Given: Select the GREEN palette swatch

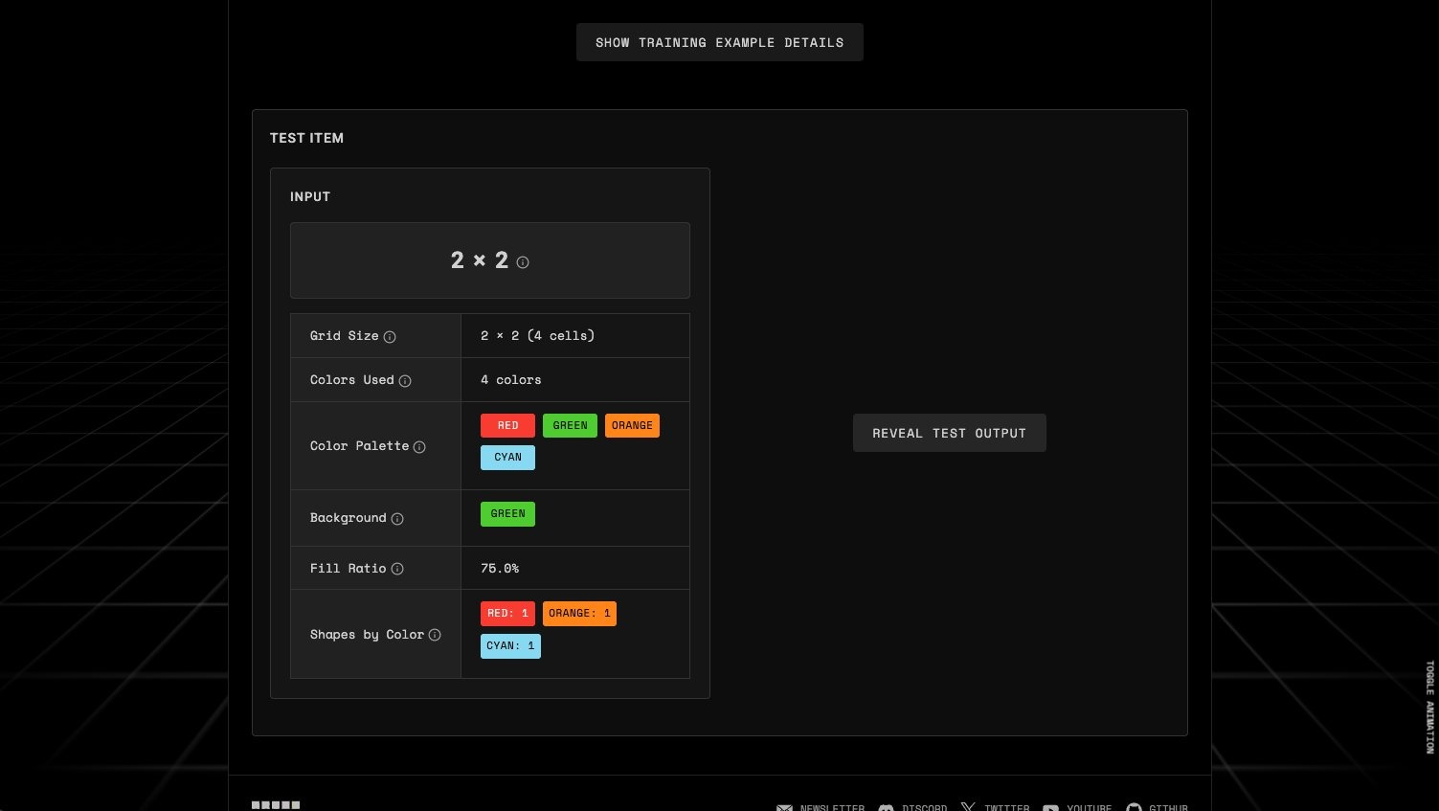Looking at the screenshot, I should click(x=570, y=425).
